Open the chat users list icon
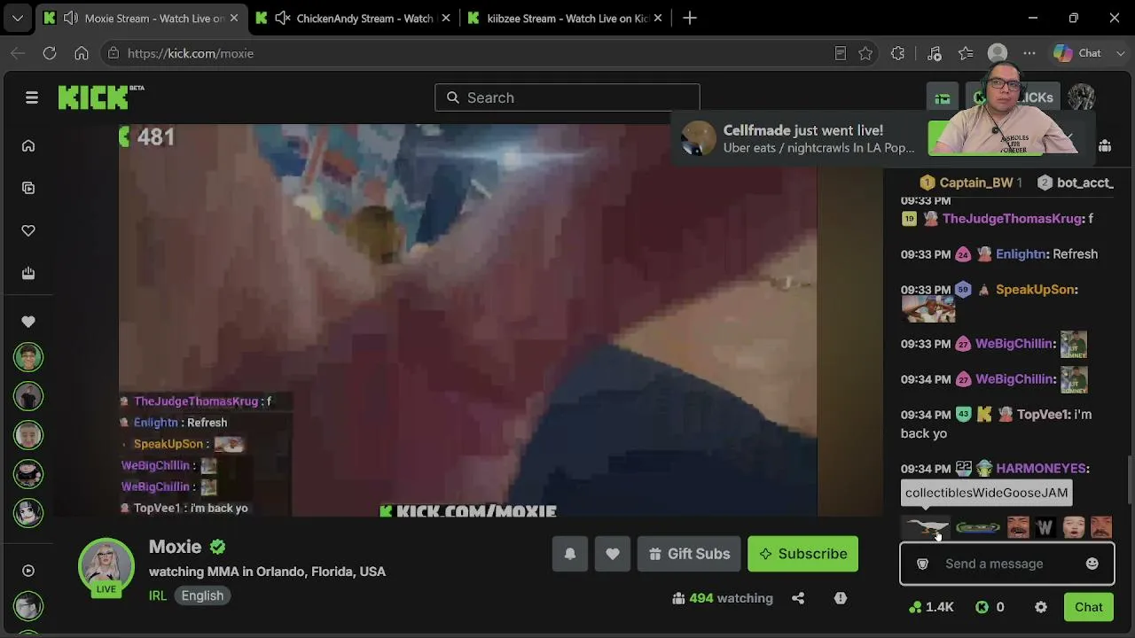 (x=1105, y=145)
